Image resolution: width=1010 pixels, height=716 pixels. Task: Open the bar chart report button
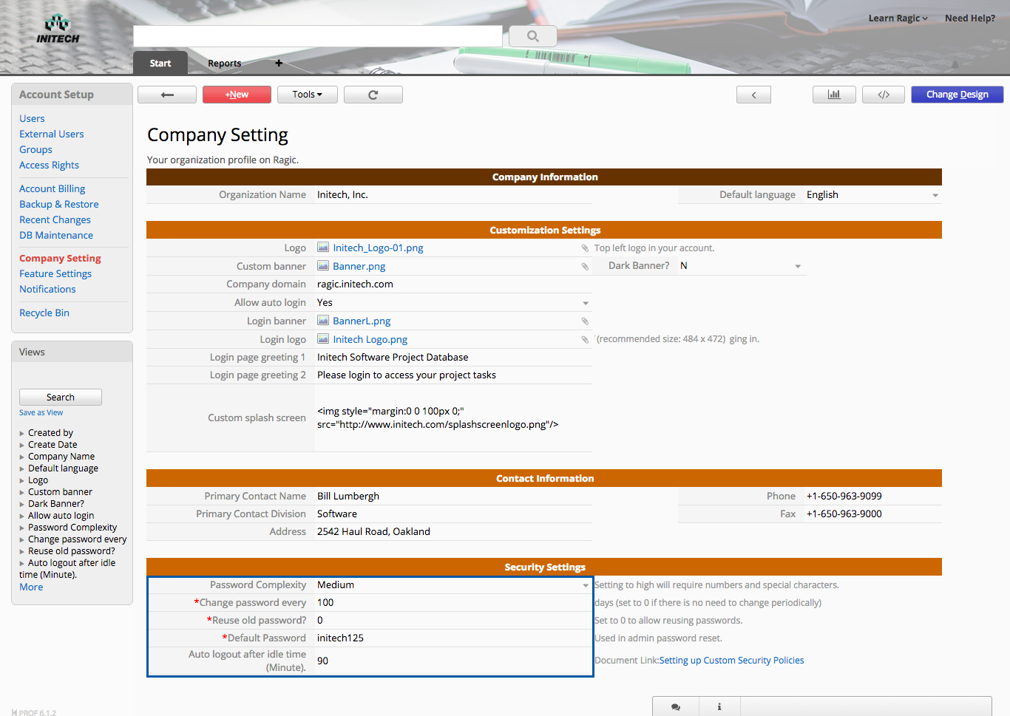pyautogui.click(x=834, y=95)
